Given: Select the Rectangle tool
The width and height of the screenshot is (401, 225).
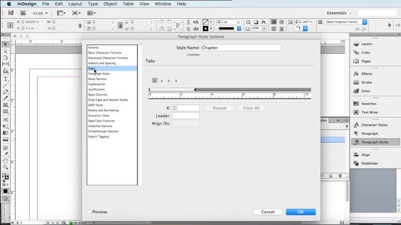Looking at the screenshot, I should (6, 111).
